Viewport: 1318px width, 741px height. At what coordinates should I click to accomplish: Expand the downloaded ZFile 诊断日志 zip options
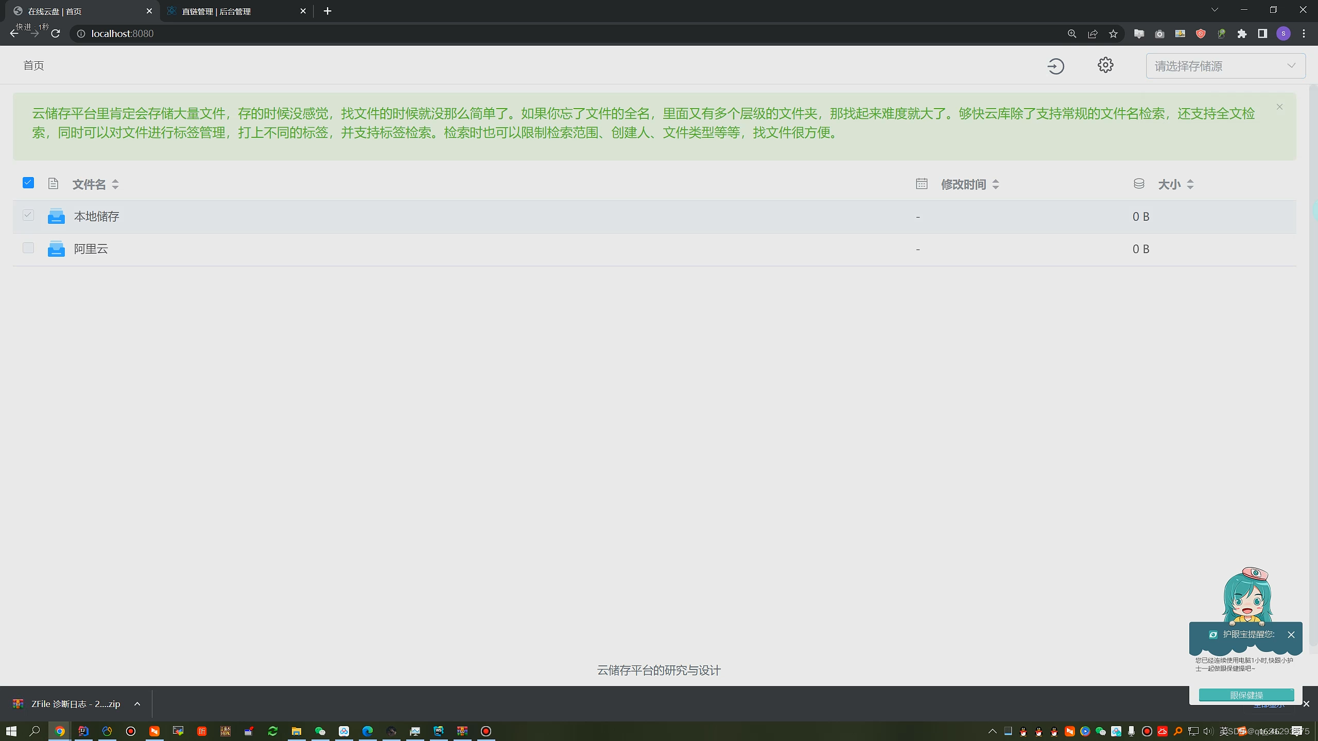click(x=137, y=703)
